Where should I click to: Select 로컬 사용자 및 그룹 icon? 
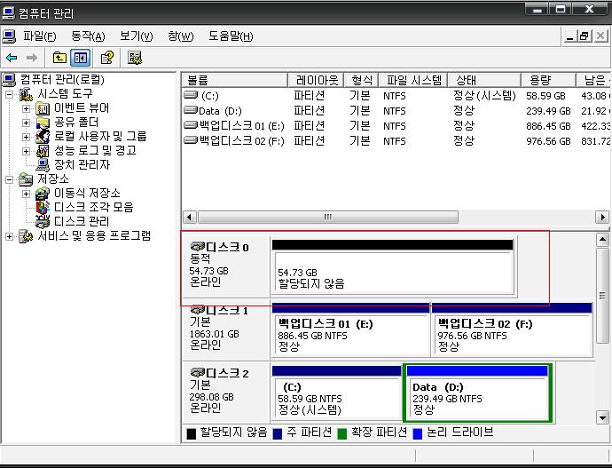[43, 137]
